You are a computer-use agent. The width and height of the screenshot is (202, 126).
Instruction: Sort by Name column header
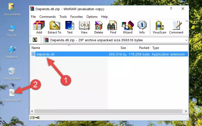coord(69,48)
